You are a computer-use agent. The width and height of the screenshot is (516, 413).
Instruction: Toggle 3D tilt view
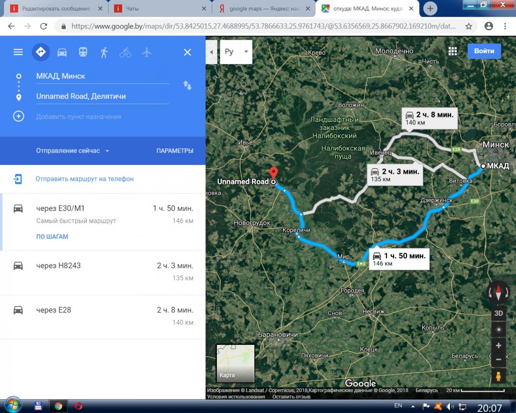[x=498, y=313]
